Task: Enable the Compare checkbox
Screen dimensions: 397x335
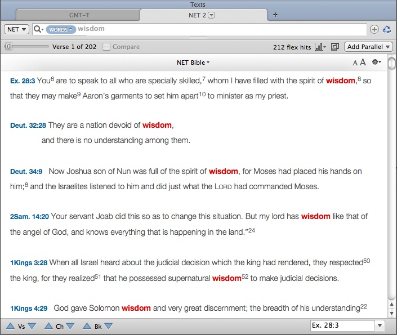Action: [106, 47]
